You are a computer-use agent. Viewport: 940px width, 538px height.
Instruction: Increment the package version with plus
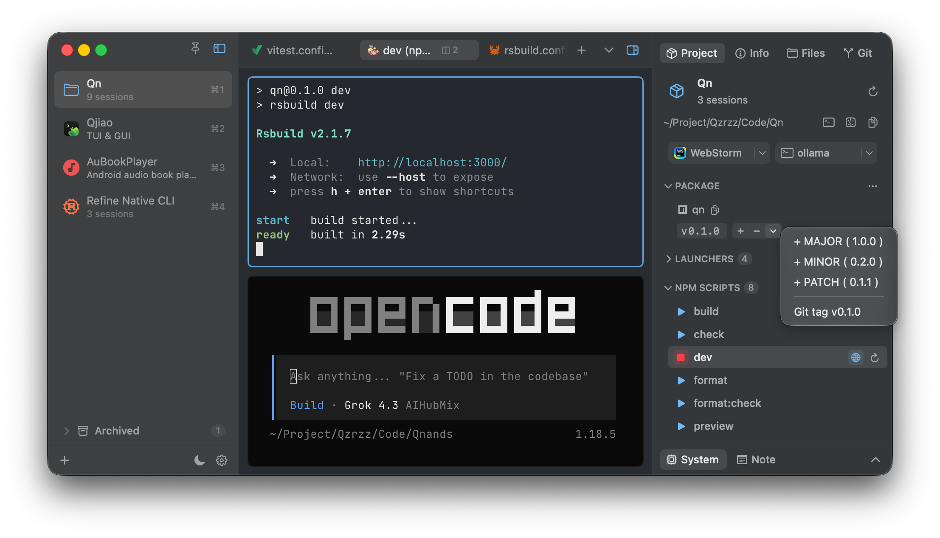click(x=740, y=231)
